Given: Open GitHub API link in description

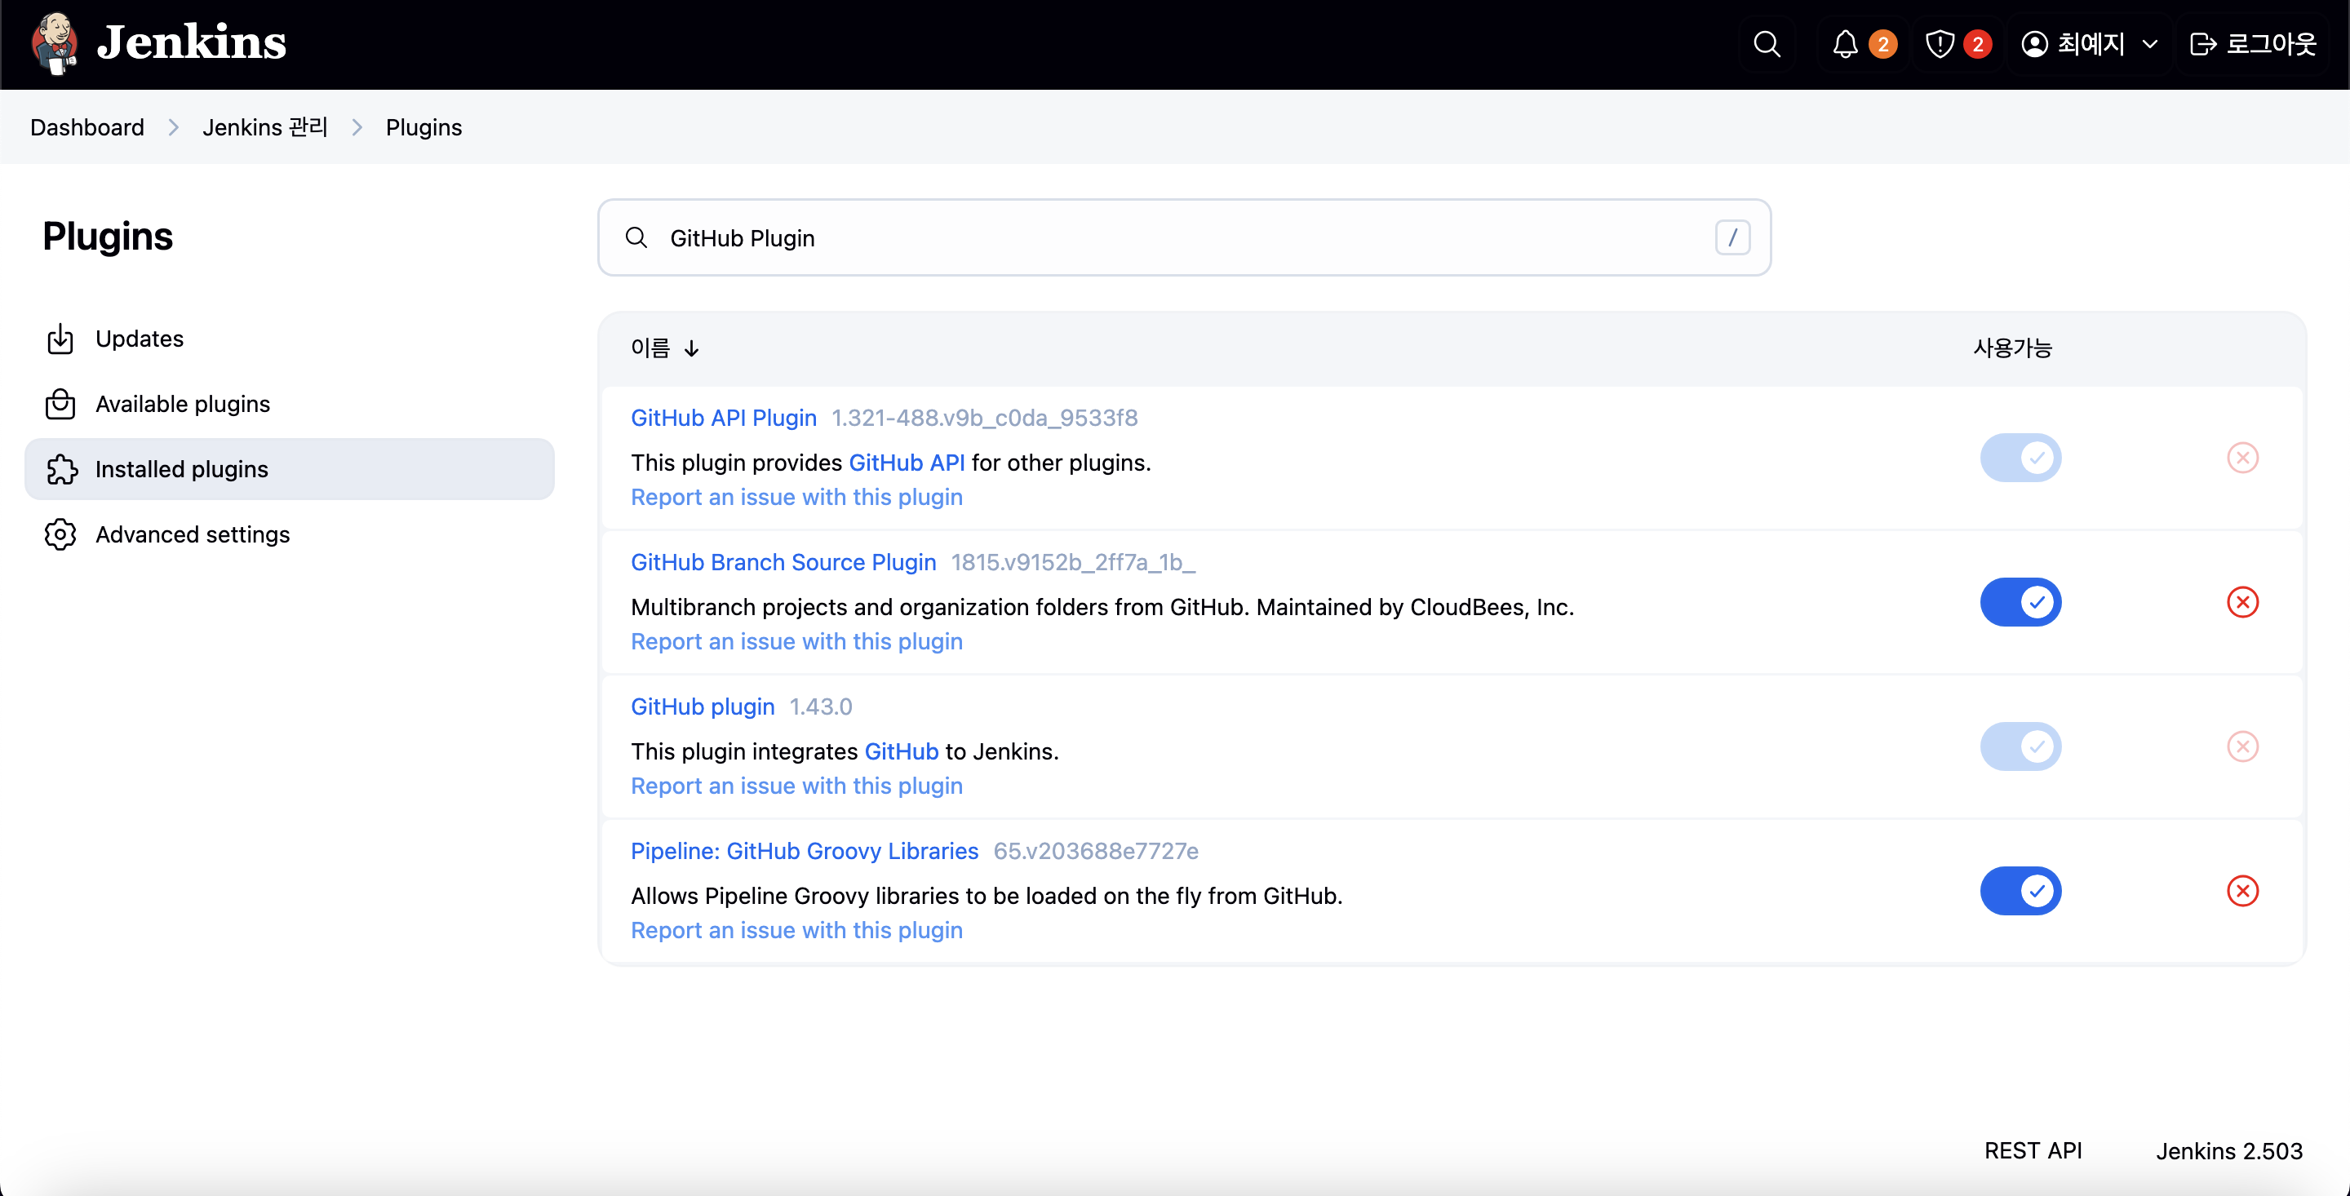Looking at the screenshot, I should [906, 463].
